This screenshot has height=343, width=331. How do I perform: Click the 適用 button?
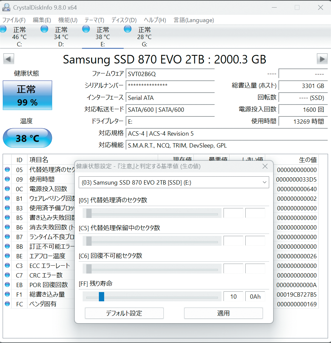[x=224, y=313]
